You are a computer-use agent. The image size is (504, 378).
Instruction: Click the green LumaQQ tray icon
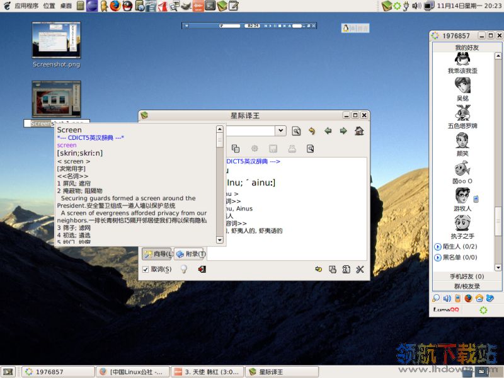pos(398,6)
